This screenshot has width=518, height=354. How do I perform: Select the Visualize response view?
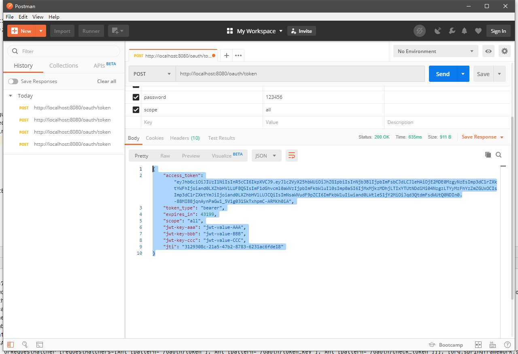227,156
